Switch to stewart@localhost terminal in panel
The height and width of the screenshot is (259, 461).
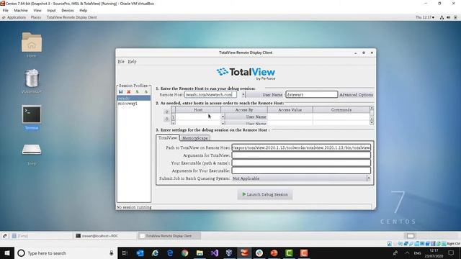(104, 236)
